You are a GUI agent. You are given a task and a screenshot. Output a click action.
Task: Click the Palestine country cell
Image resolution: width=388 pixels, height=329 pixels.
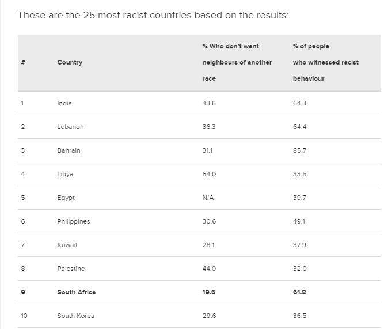click(71, 269)
